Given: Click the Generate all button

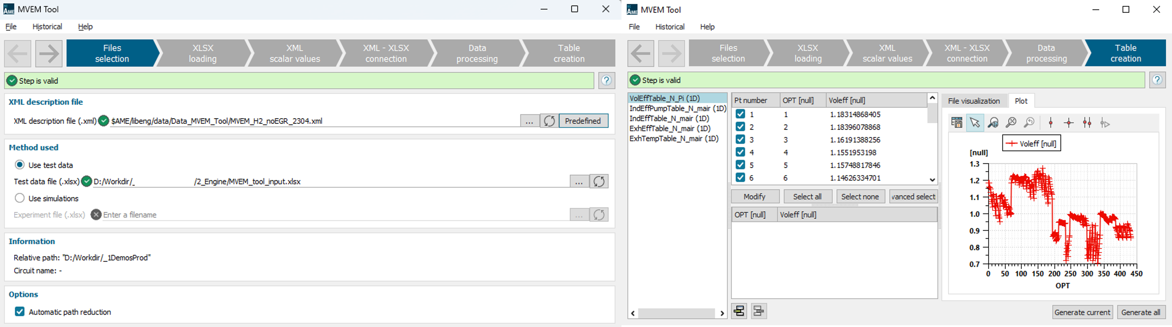Looking at the screenshot, I should click(x=1140, y=312).
